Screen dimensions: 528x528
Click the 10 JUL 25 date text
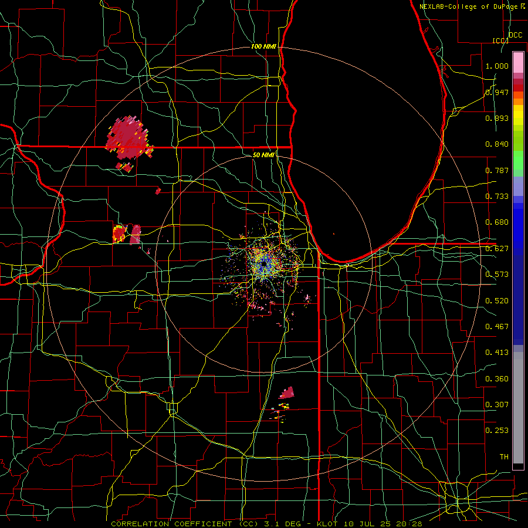(x=367, y=524)
